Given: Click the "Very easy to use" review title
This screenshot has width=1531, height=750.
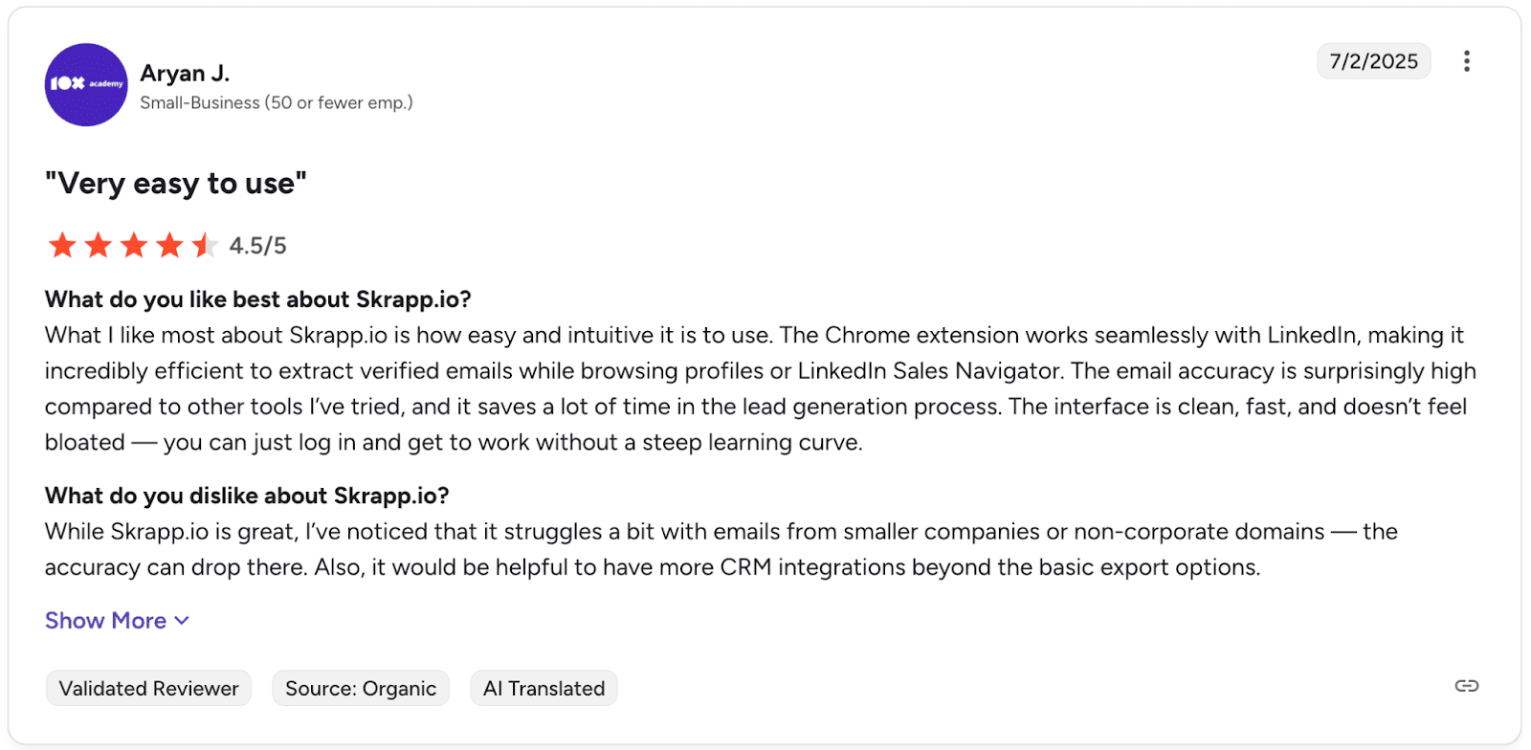Looking at the screenshot, I should 176,183.
